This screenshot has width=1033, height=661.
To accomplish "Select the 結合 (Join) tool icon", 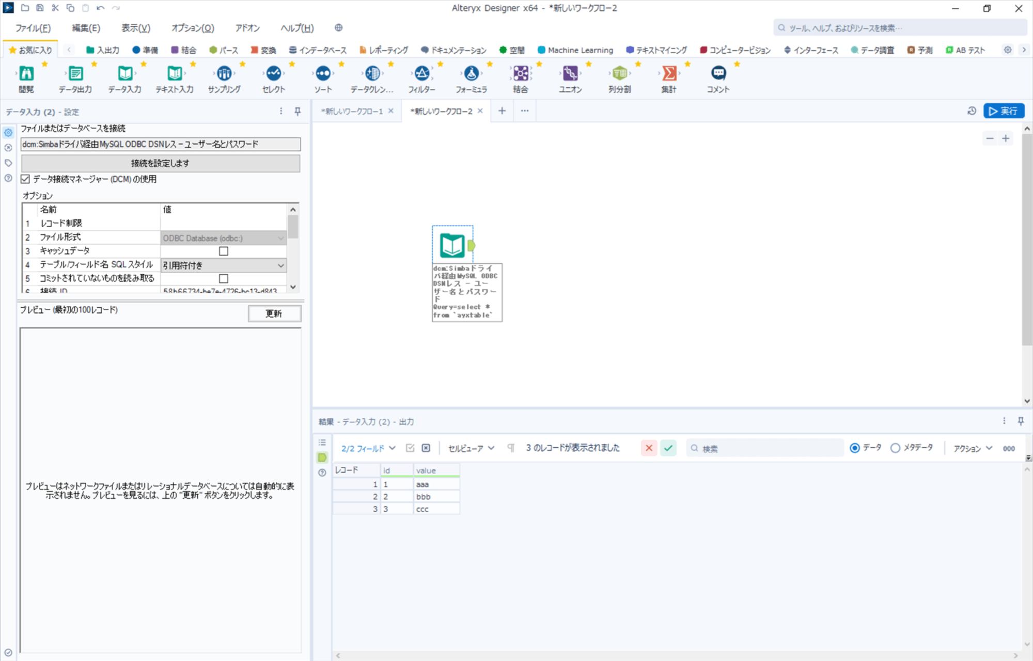I will [521, 73].
